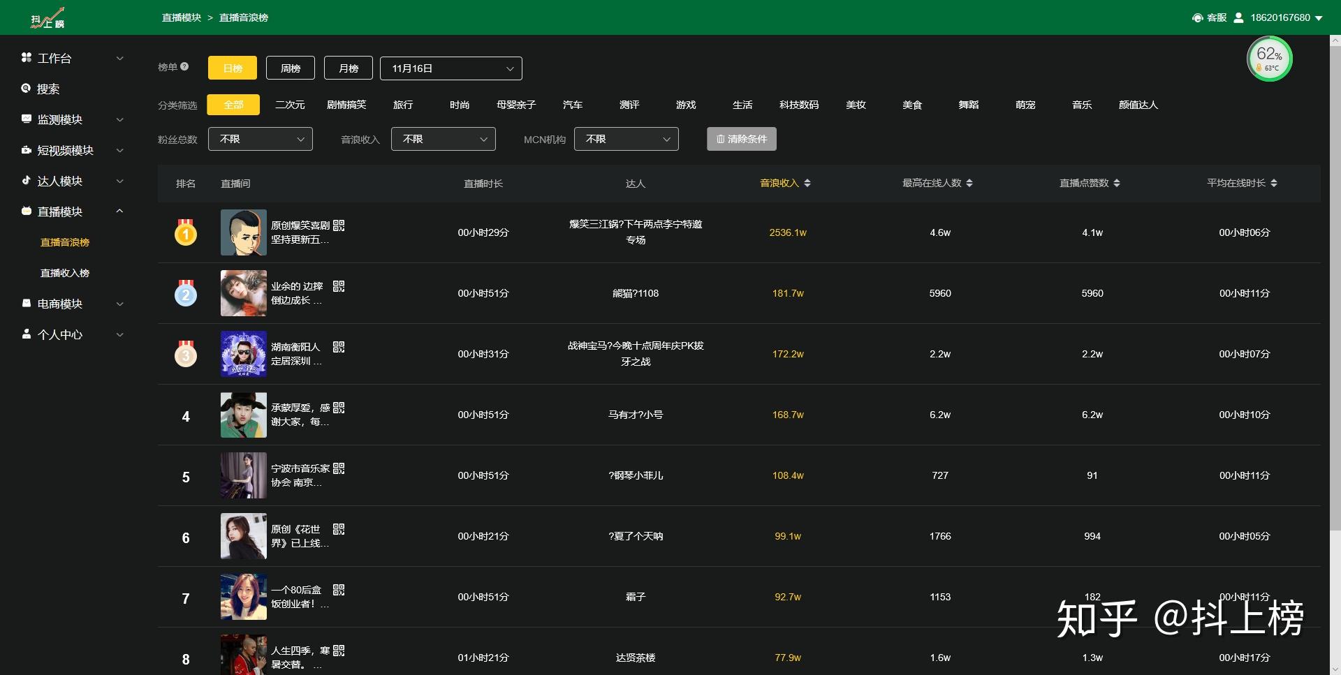Click the 监测模块 monitor icon
This screenshot has width=1341, height=675.
[27, 119]
